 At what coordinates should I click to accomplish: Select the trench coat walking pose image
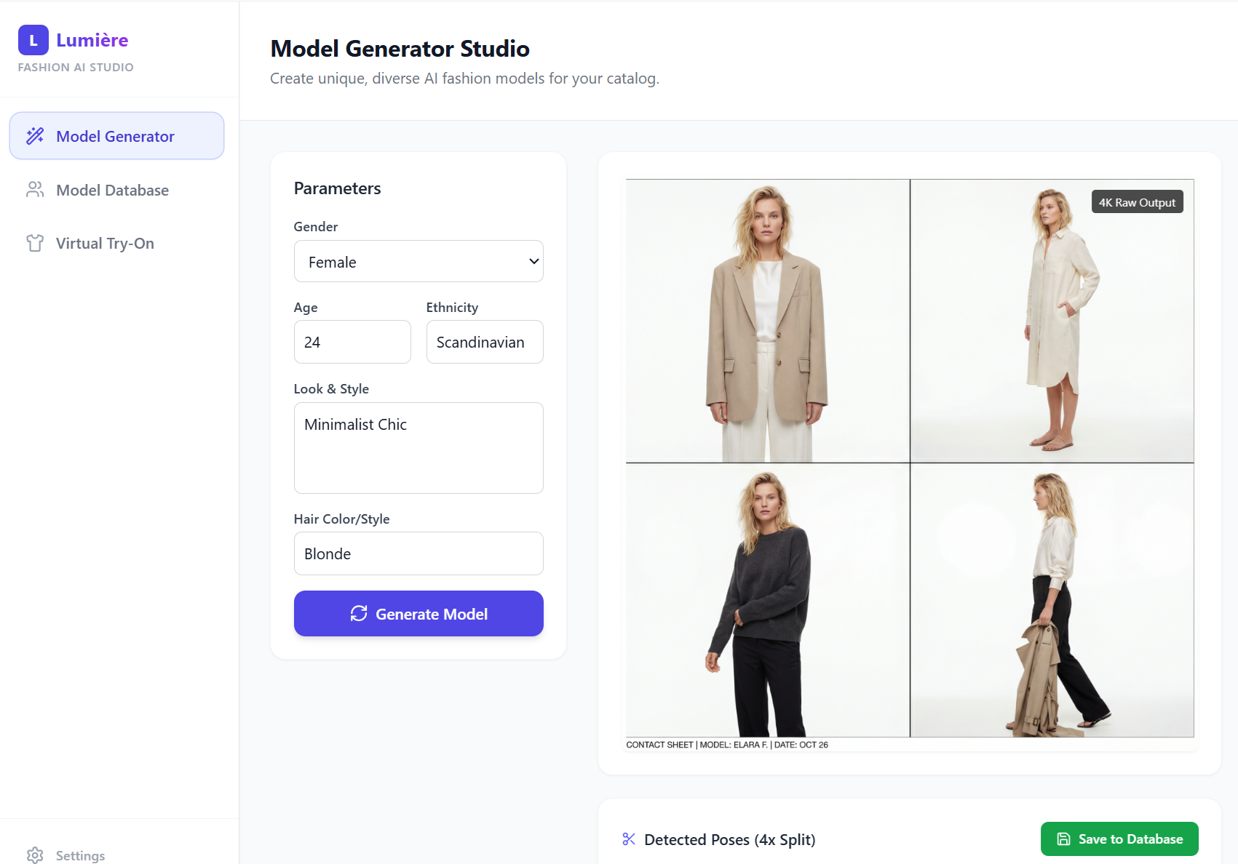pos(1052,600)
